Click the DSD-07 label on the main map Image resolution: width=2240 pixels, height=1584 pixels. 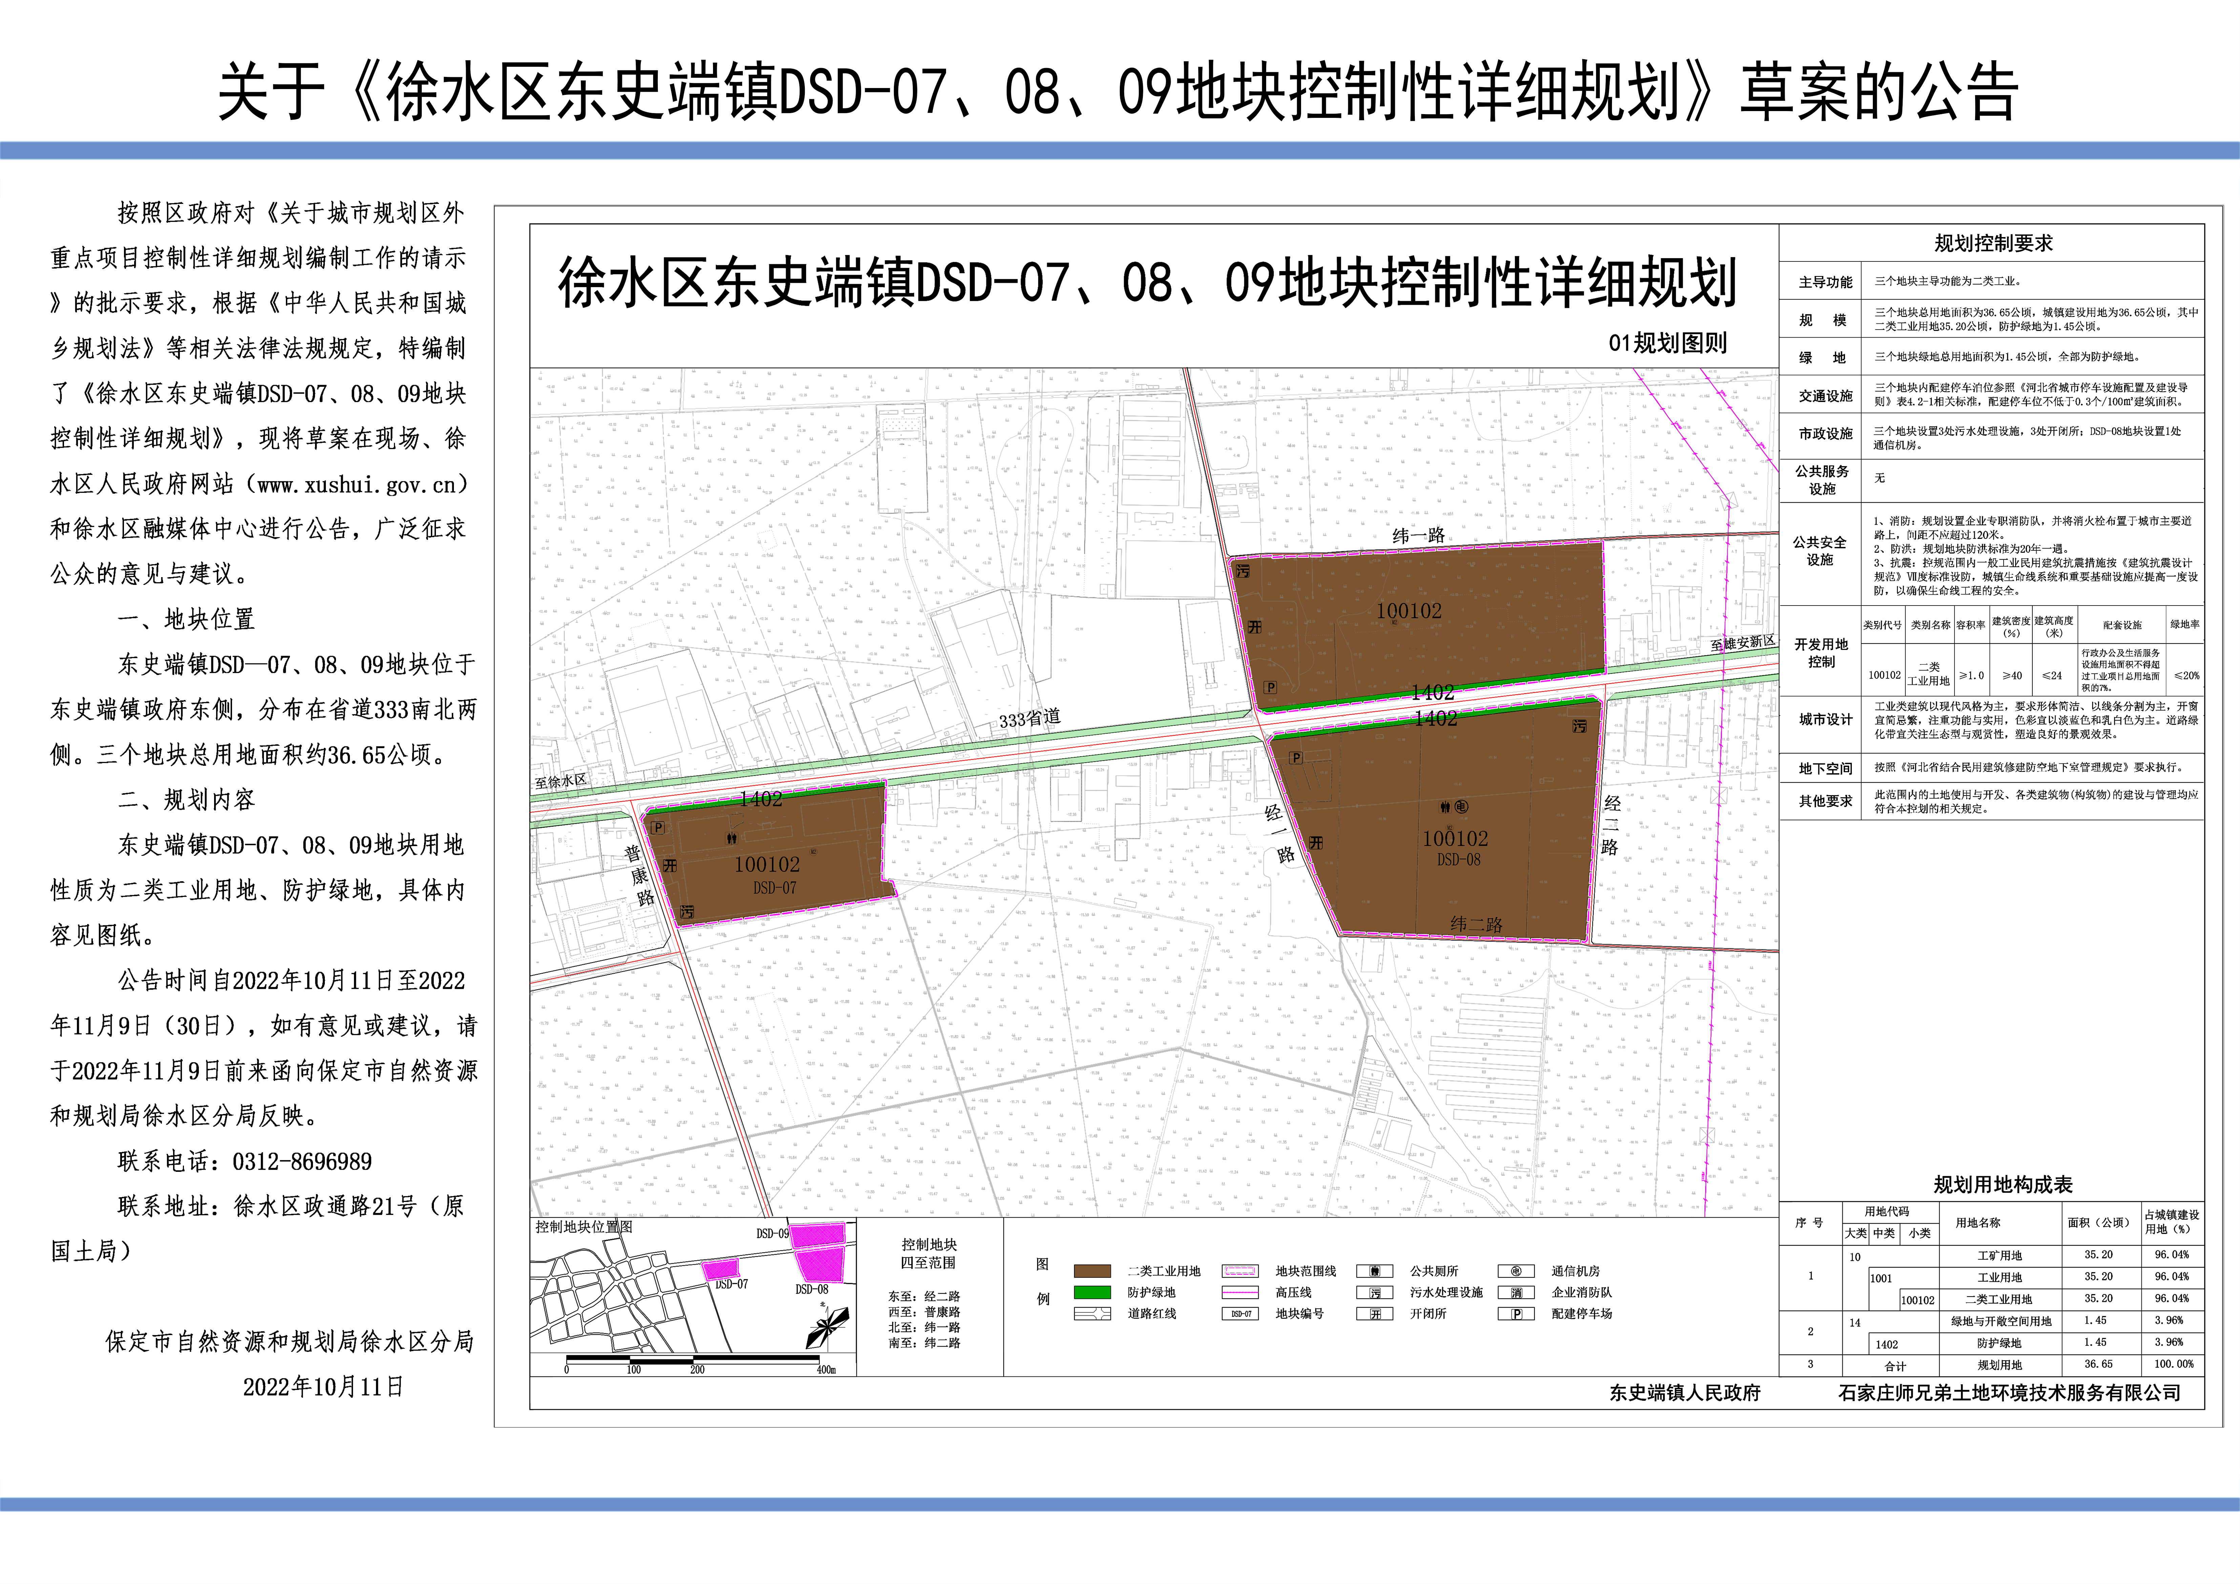pos(775,888)
